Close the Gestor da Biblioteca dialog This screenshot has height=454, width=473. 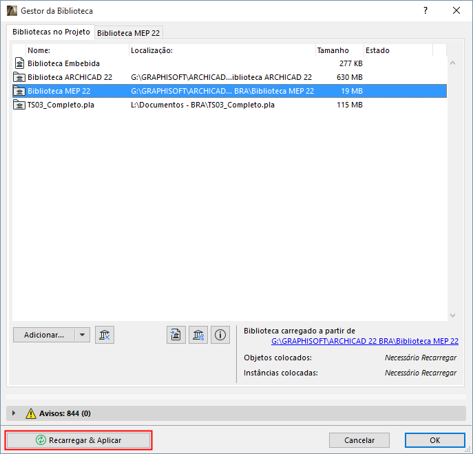click(456, 10)
